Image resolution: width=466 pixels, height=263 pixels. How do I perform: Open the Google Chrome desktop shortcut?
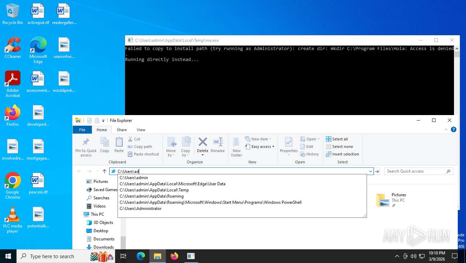[x=13, y=186]
